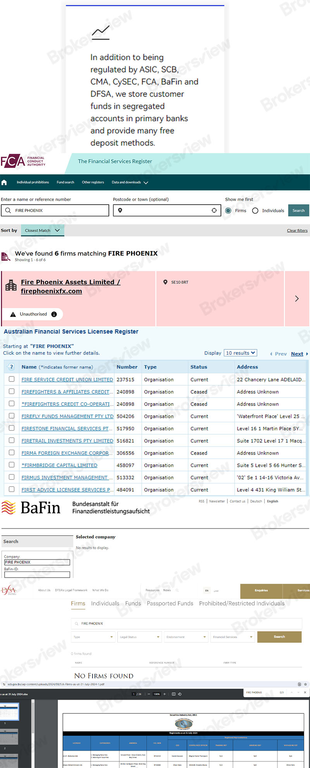Check the box for FIRST ADVICE LICENSEE SERVICES
Image resolution: width=310 pixels, height=768 pixels.
click(12, 489)
